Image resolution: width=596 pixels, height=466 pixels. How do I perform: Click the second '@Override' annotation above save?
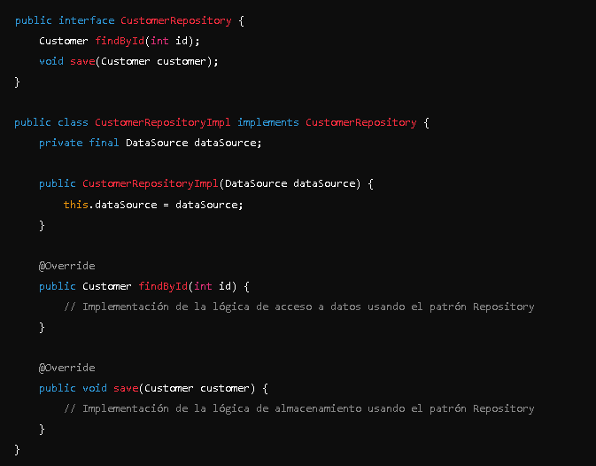click(67, 368)
